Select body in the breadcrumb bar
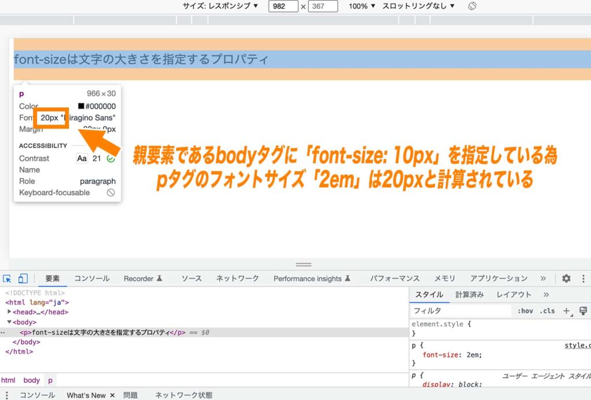 pos(32,380)
